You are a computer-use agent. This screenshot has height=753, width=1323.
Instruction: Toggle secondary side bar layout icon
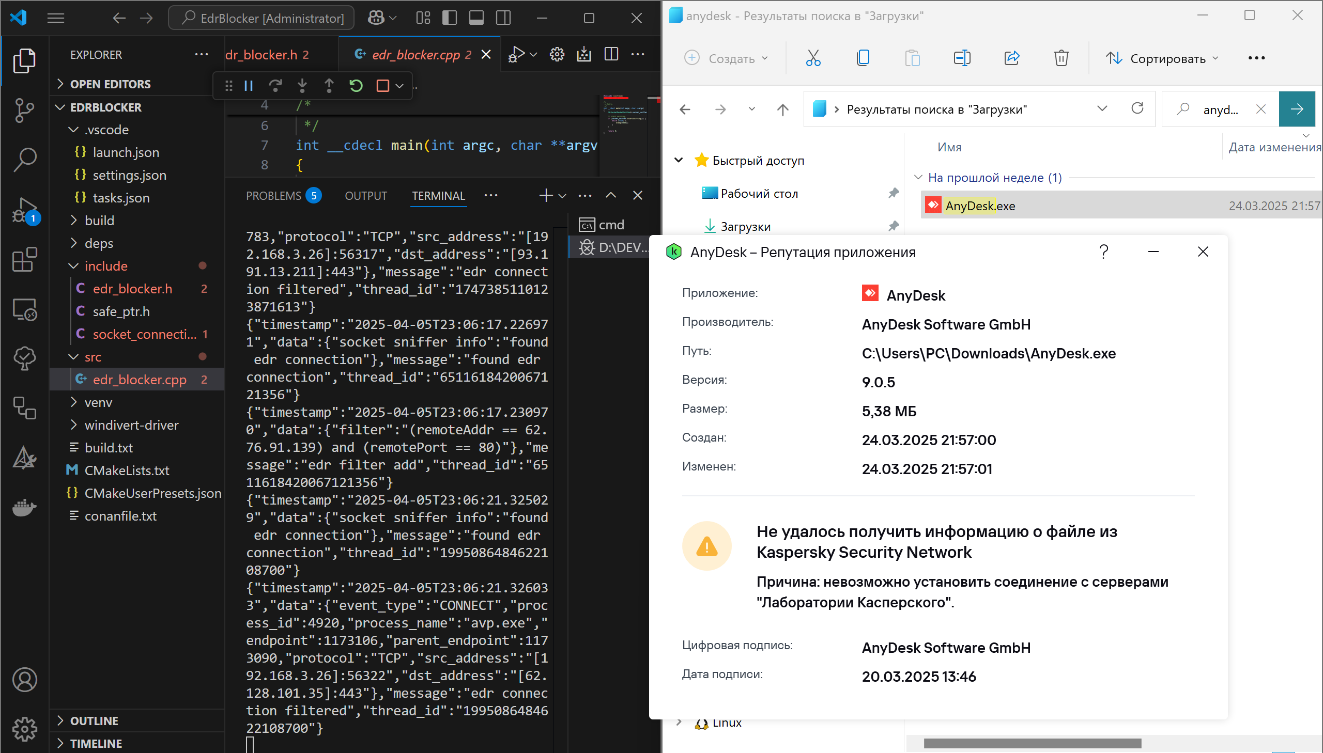pos(503,18)
